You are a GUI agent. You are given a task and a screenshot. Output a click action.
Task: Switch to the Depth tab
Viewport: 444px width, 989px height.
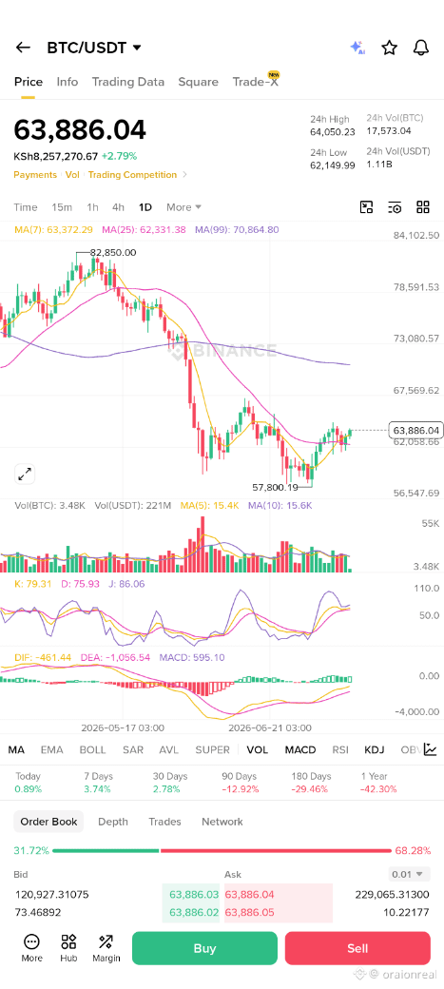pos(113,822)
